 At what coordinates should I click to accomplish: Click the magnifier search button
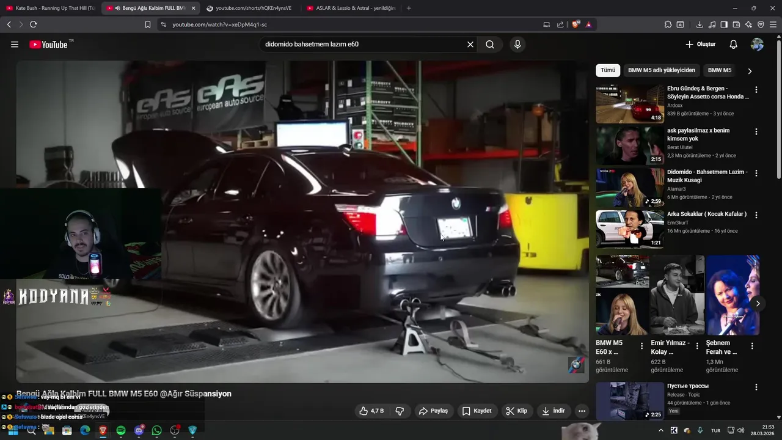[490, 45]
